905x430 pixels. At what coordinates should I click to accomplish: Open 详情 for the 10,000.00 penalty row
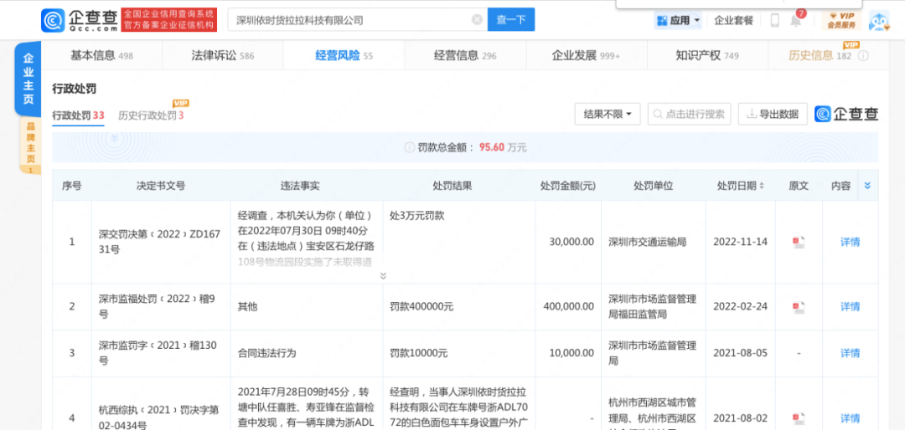[x=850, y=353]
